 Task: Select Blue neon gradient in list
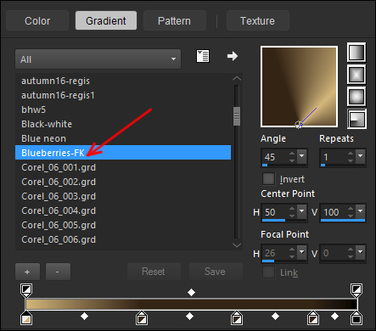(x=123, y=138)
